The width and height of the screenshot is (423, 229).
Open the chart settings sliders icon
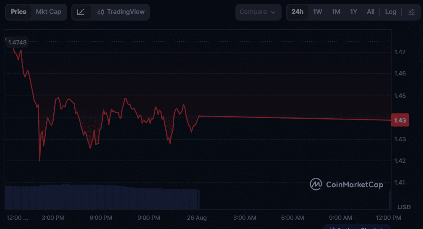coord(411,12)
